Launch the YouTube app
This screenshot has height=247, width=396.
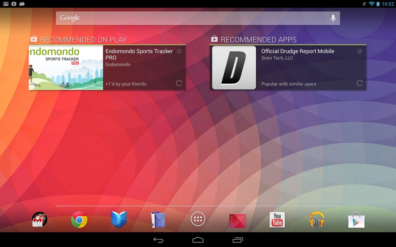point(277,220)
